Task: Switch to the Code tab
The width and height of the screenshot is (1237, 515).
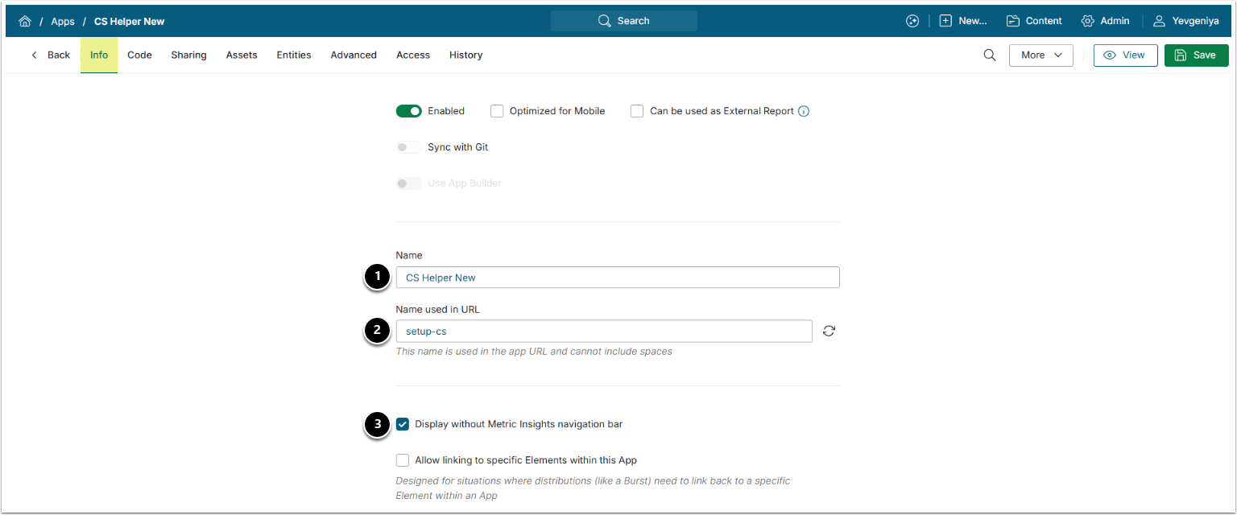Action: pos(139,56)
